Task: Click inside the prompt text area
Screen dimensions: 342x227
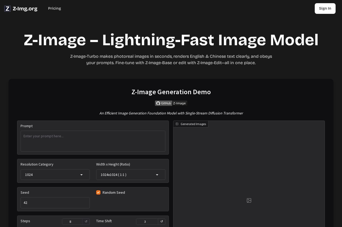Action: click(x=93, y=141)
